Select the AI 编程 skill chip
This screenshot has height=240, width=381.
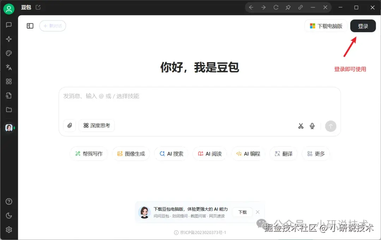tap(248, 154)
